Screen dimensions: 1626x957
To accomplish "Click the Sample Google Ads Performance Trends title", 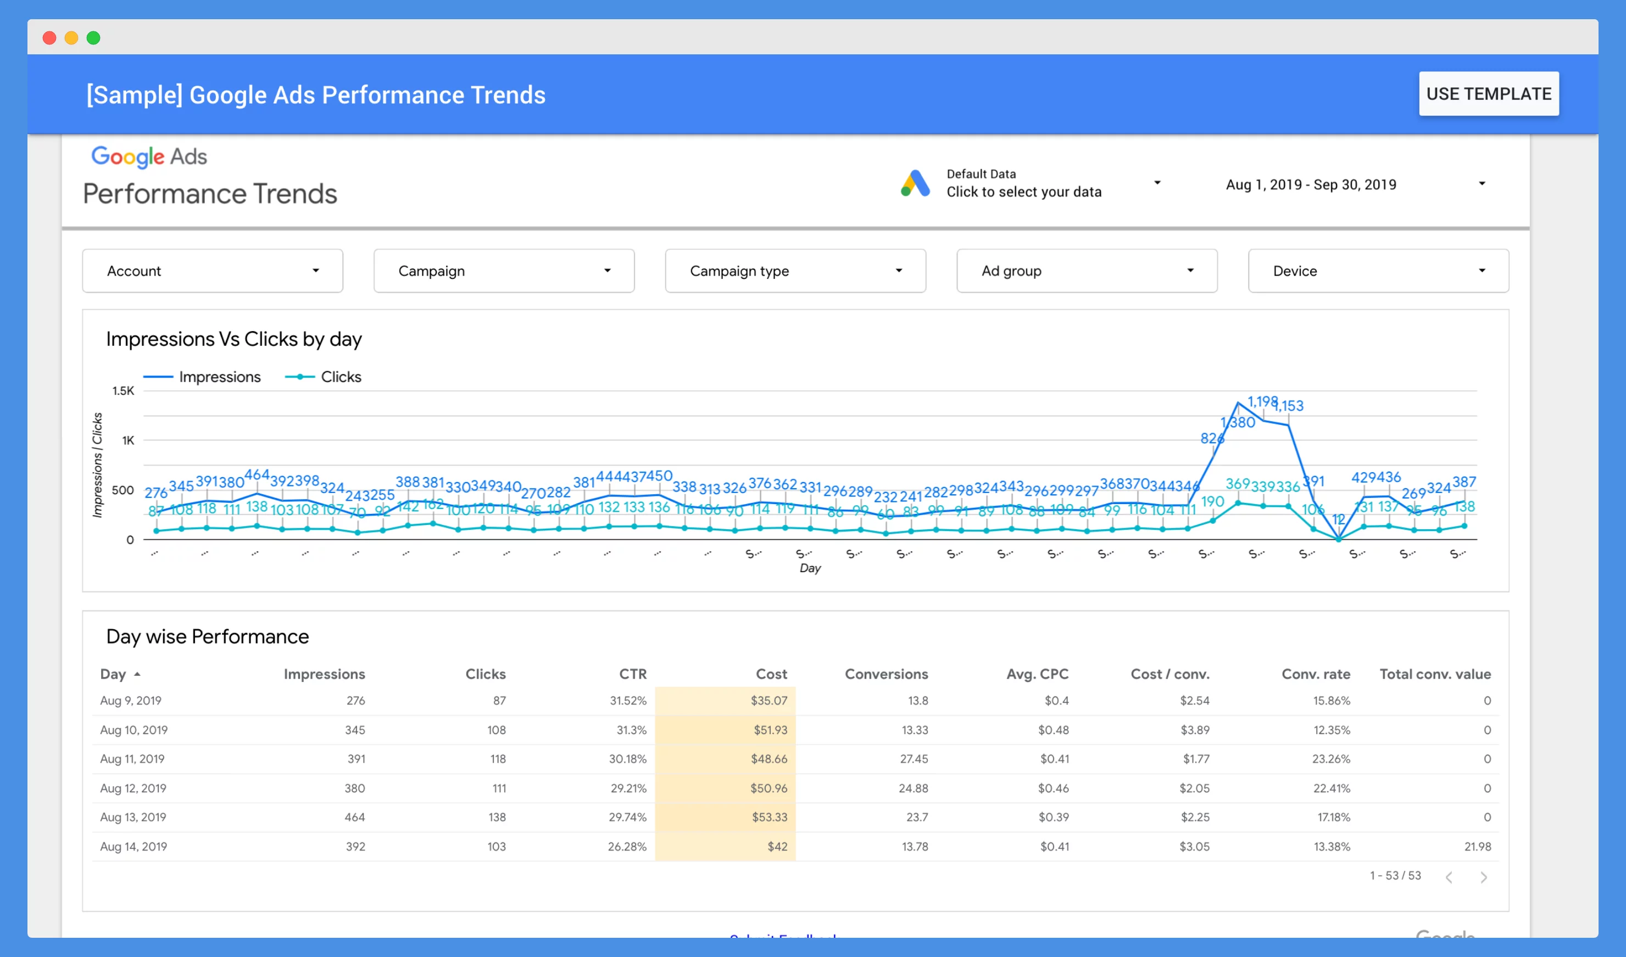I will tap(316, 95).
